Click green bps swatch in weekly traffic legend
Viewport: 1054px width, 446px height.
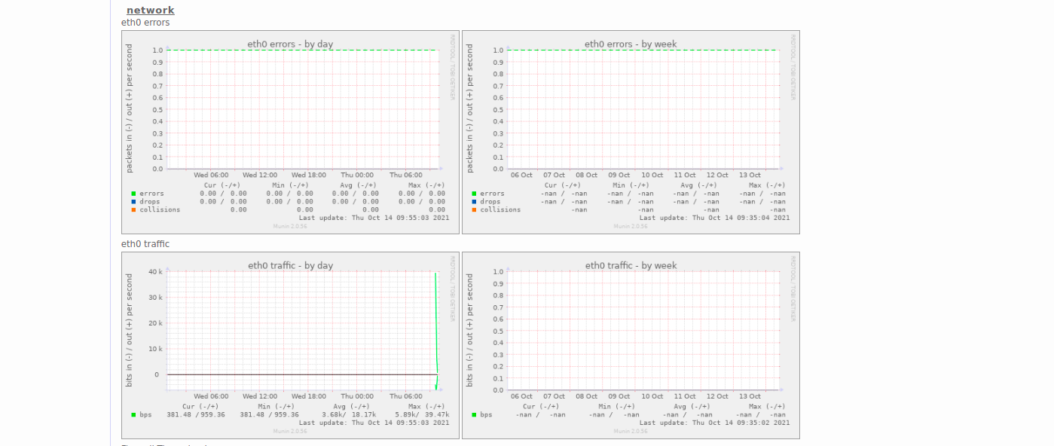pyautogui.click(x=474, y=414)
